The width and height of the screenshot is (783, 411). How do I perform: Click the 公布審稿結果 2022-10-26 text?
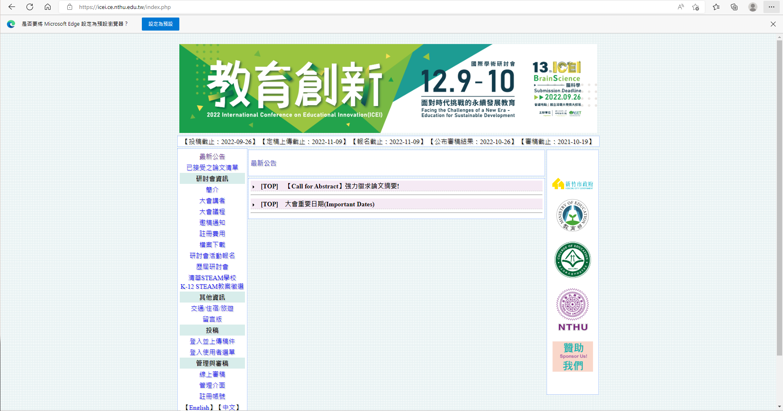point(472,142)
